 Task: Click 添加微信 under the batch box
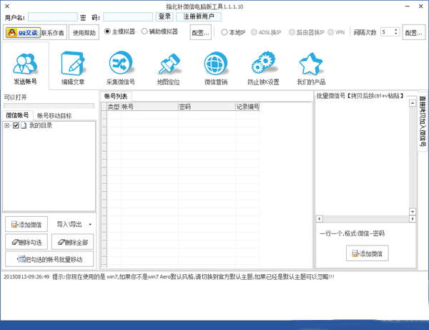pos(368,253)
